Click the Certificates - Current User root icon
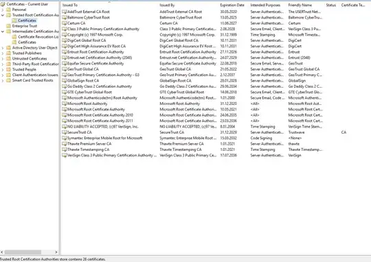This screenshot has width=371, height=262. (x=3, y=4)
